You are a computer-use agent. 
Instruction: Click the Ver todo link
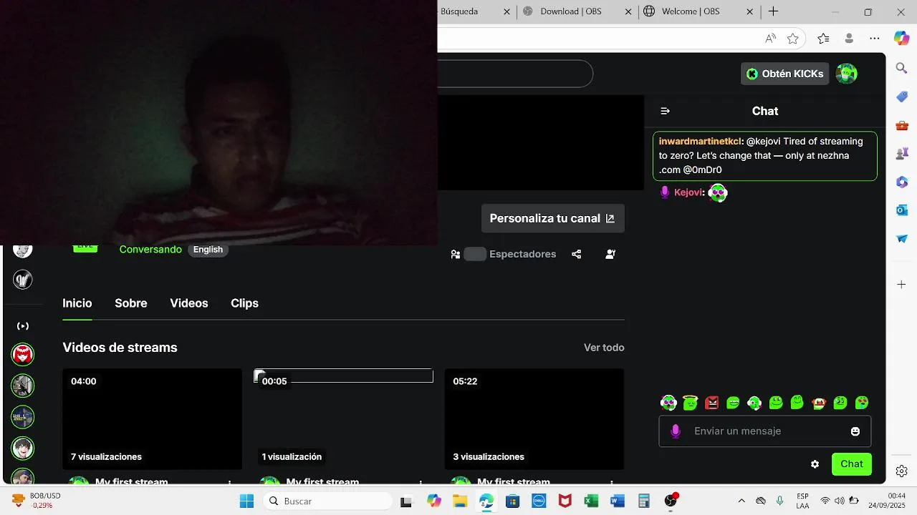[604, 348]
